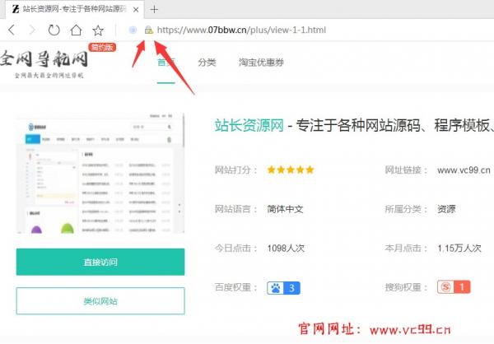The height and width of the screenshot is (344, 494).
Task: Open the browser home page icon
Action: pos(76,30)
